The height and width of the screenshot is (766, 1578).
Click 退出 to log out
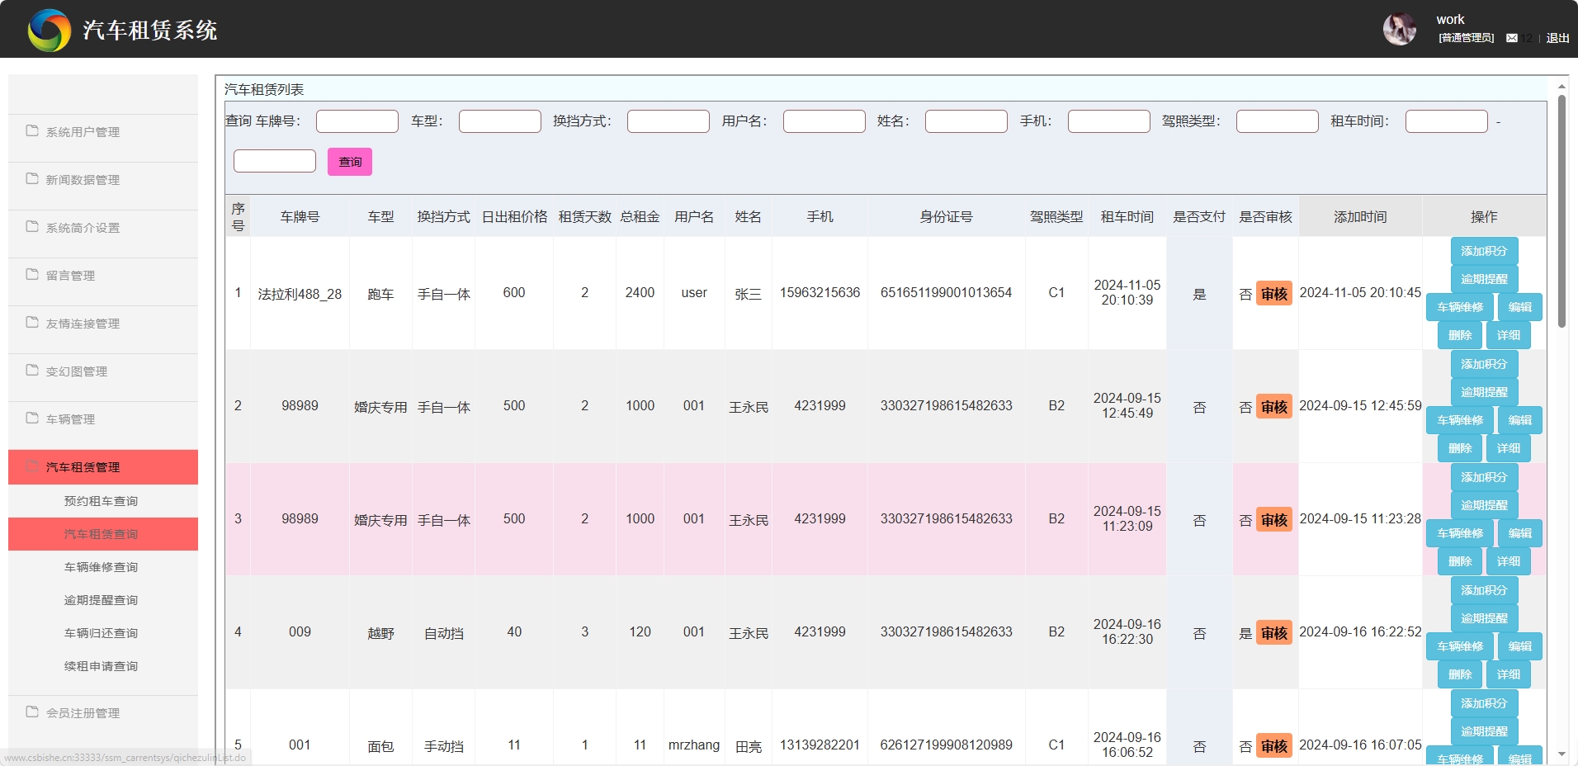tap(1557, 38)
